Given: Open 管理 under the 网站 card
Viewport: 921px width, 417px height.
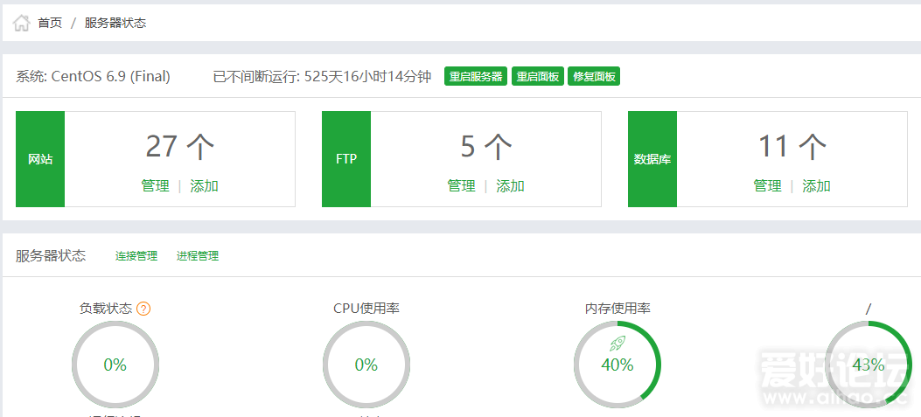Looking at the screenshot, I should tap(155, 186).
